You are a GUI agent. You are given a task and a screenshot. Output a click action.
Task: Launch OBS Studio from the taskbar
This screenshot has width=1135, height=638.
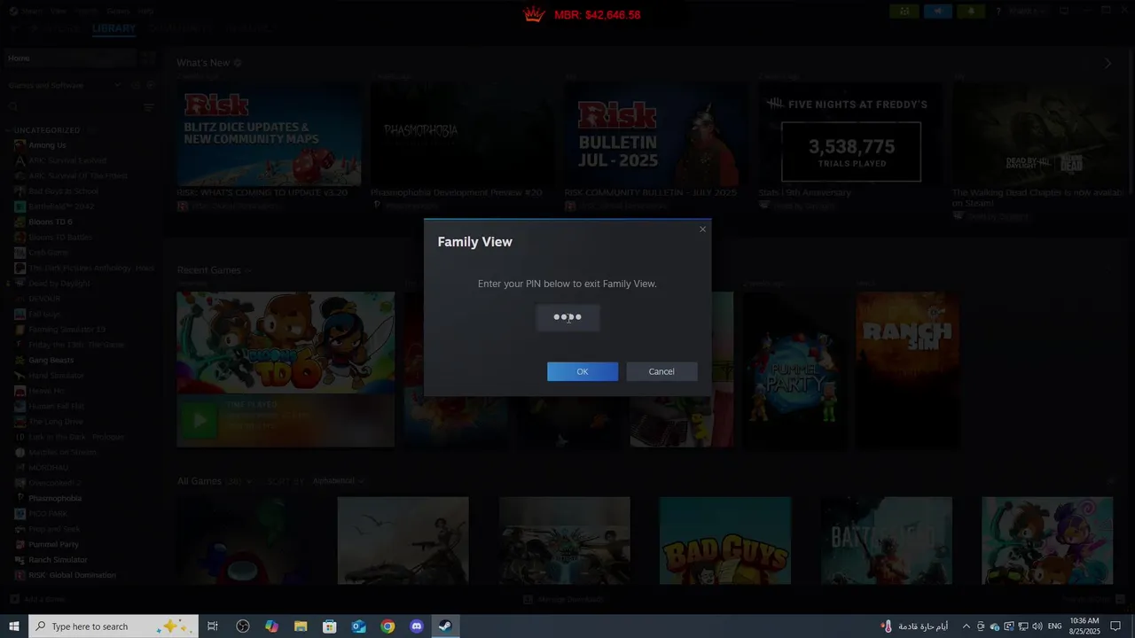click(x=243, y=626)
